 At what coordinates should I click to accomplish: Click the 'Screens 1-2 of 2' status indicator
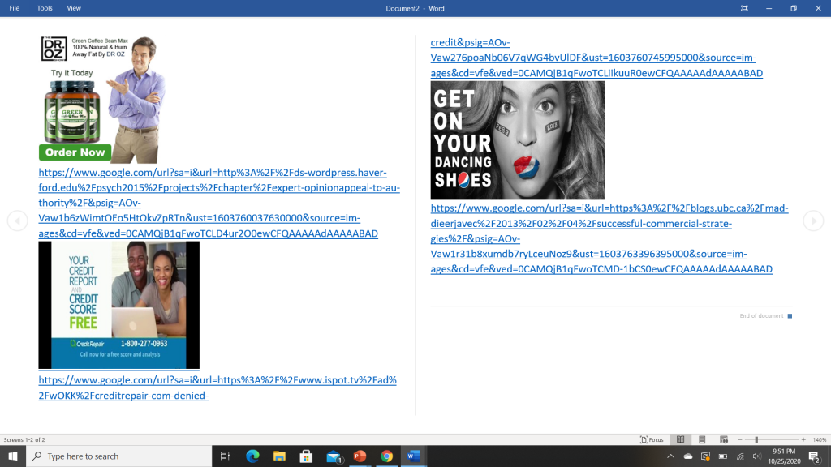coord(24,440)
